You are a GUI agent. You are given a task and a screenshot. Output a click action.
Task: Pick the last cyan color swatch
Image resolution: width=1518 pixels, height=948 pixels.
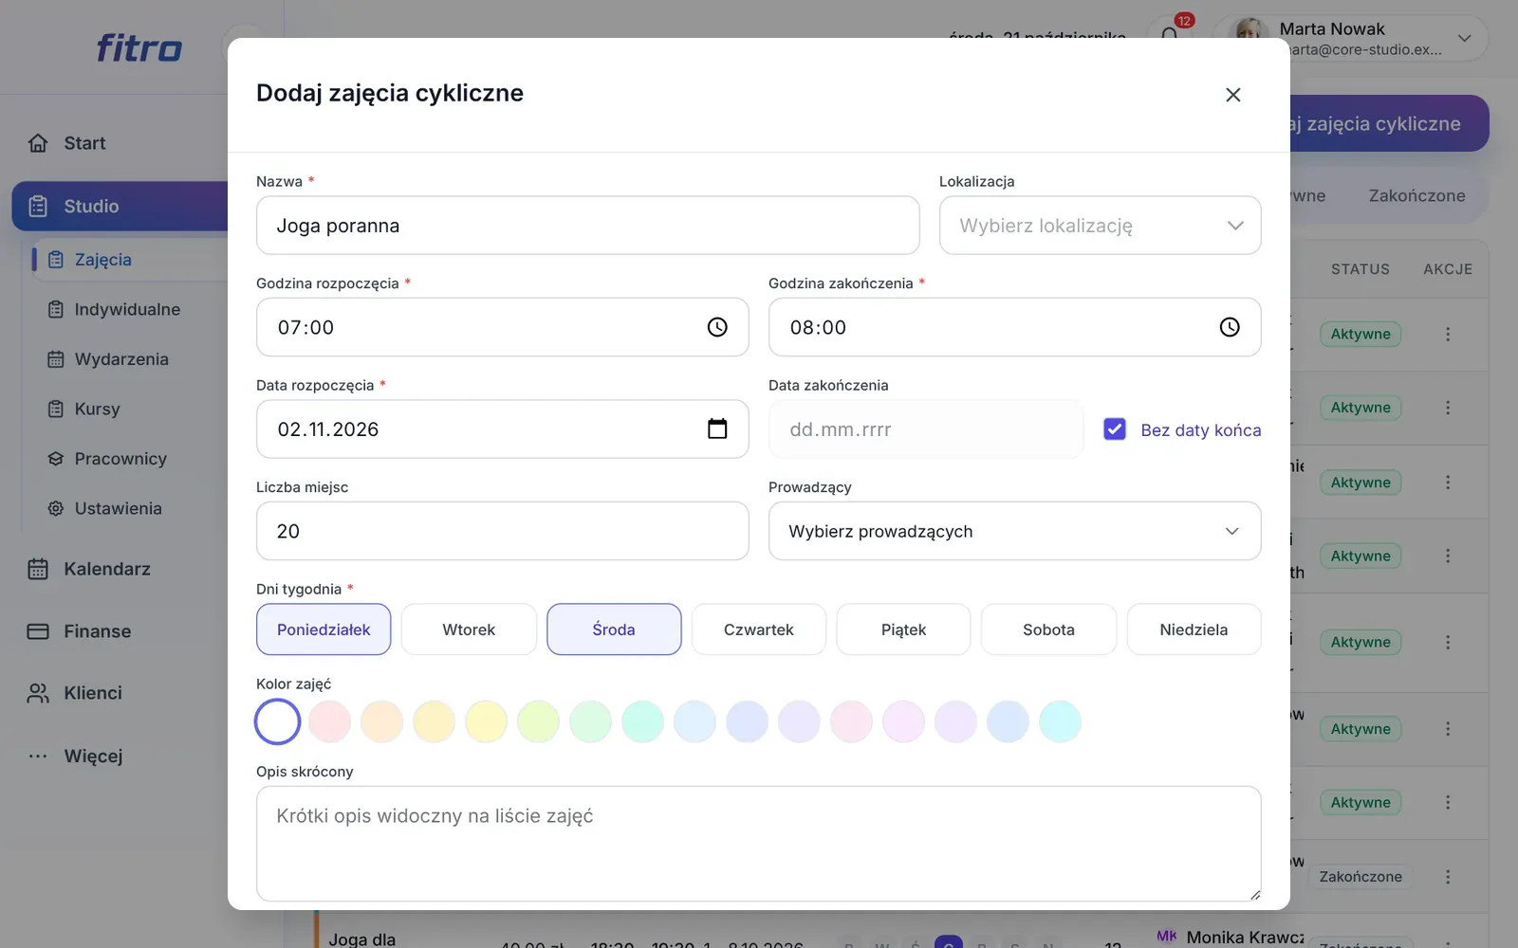1061,721
